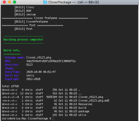Click the [BUILD] CloverPrefpane line
139x121 pixels.
tap(31, 22)
